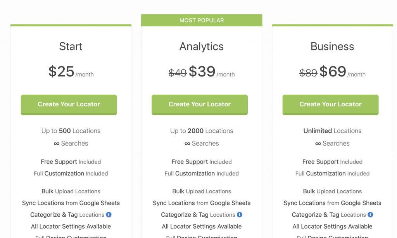397x238 pixels.
Task: Click the $25 per month price
Action: (x=62, y=71)
